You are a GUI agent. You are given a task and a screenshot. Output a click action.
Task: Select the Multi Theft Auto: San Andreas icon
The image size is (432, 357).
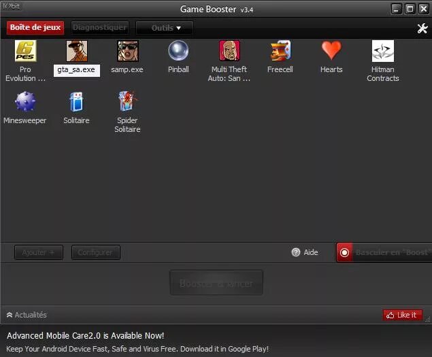tap(229, 51)
